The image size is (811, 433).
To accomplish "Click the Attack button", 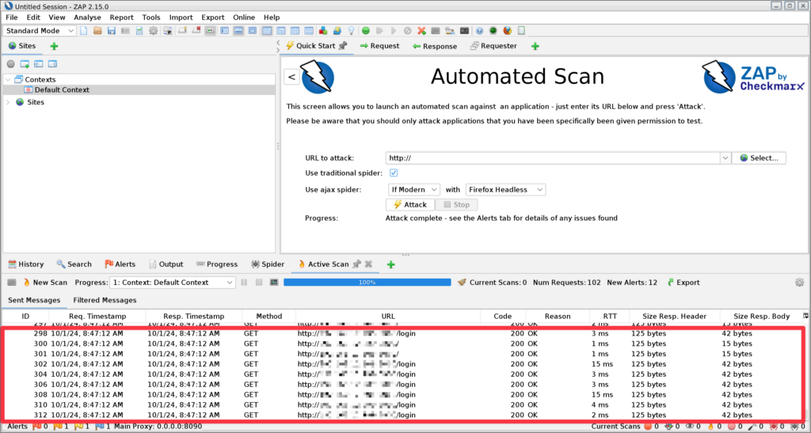I will pyautogui.click(x=410, y=204).
